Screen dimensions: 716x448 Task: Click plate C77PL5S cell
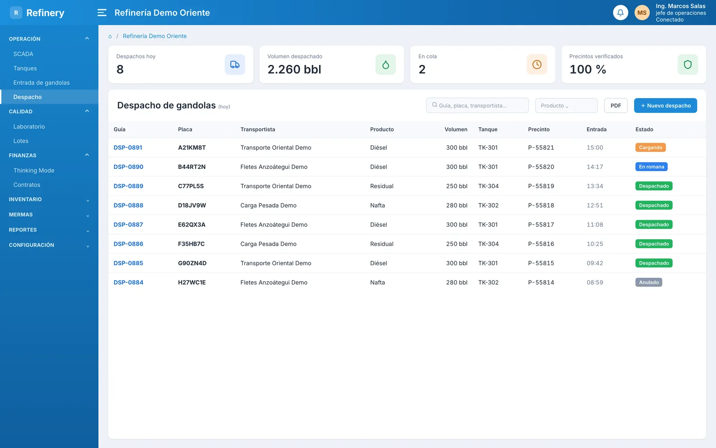191,186
